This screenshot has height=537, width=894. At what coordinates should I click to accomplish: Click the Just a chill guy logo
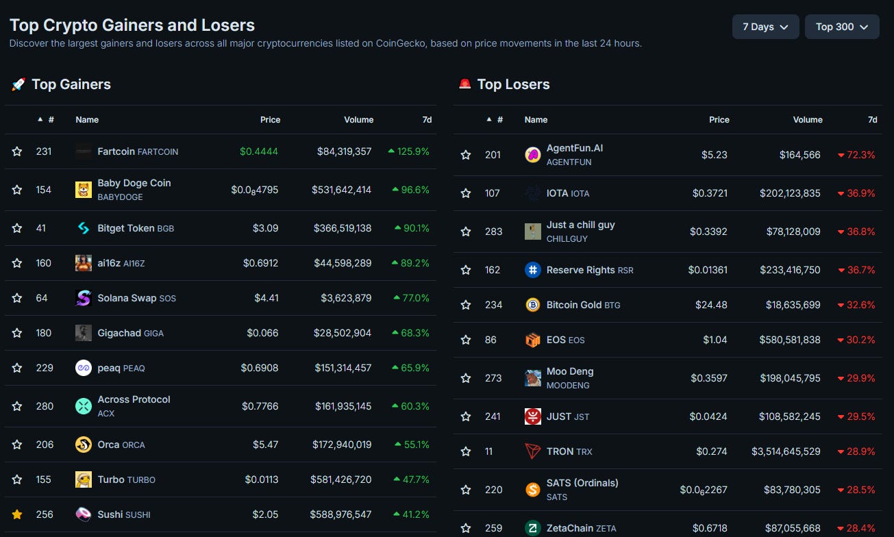[532, 232]
